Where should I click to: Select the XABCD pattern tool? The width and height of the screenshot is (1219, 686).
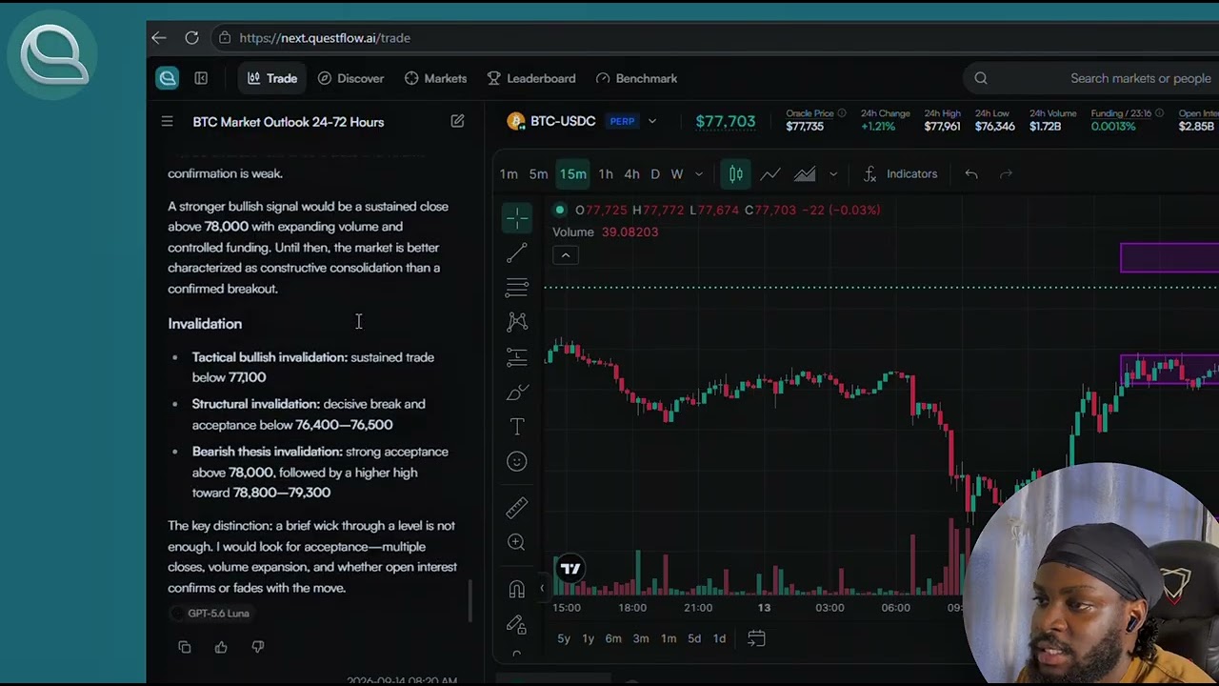pyautogui.click(x=517, y=322)
